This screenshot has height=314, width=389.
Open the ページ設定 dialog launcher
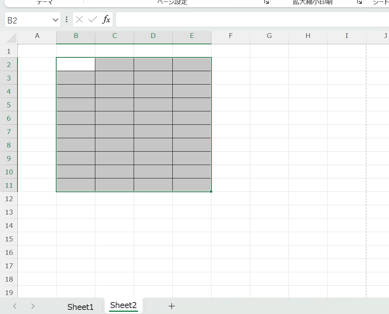click(x=267, y=2)
